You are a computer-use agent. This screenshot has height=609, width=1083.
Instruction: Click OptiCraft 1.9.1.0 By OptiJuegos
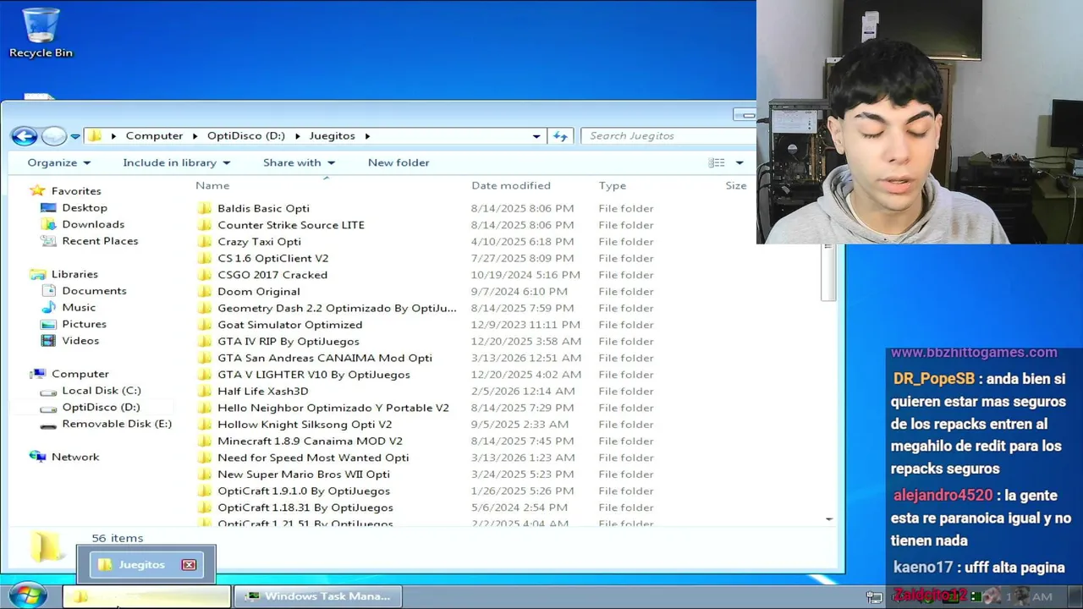point(304,491)
